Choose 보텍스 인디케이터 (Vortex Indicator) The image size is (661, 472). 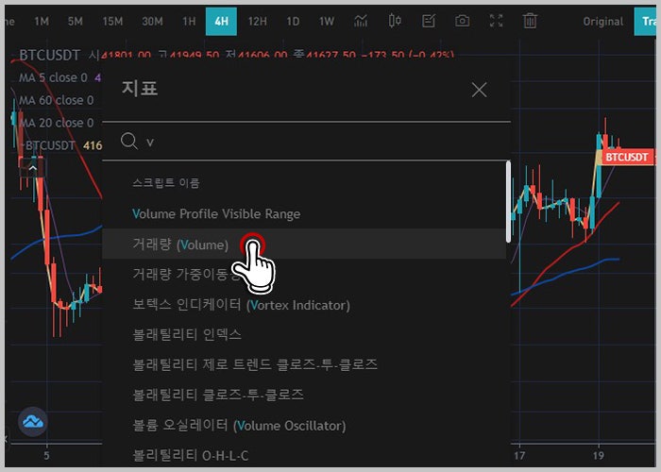click(241, 305)
